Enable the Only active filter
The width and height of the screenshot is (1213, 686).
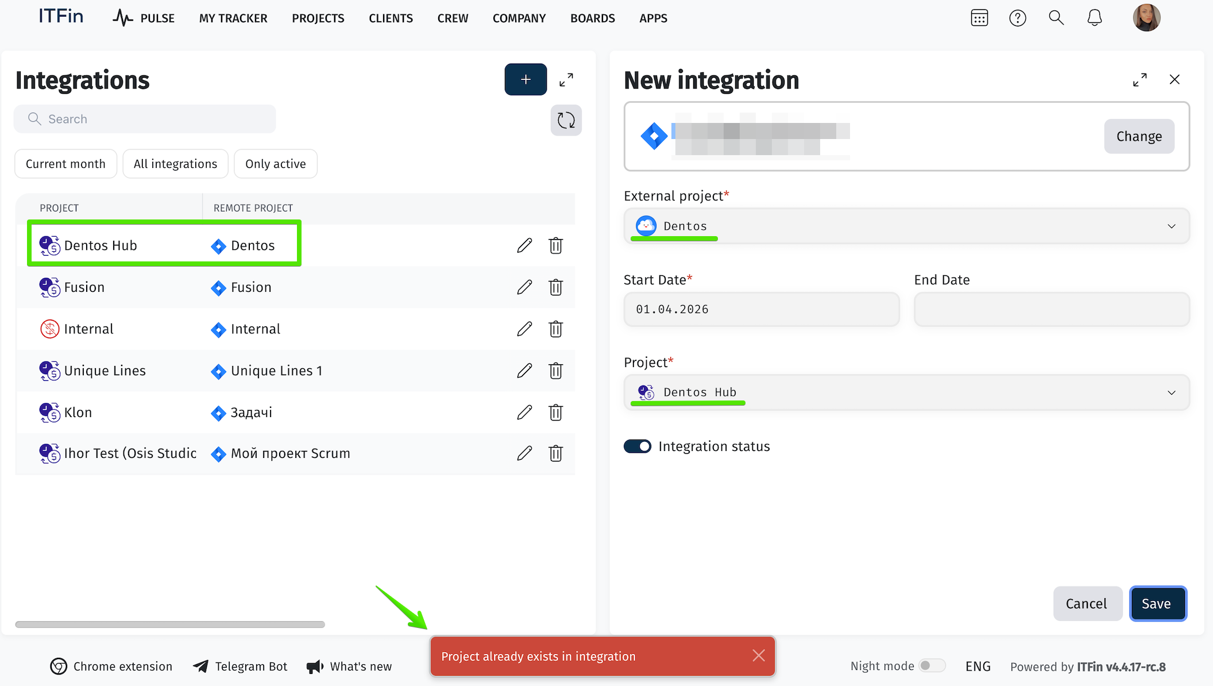[276, 164]
